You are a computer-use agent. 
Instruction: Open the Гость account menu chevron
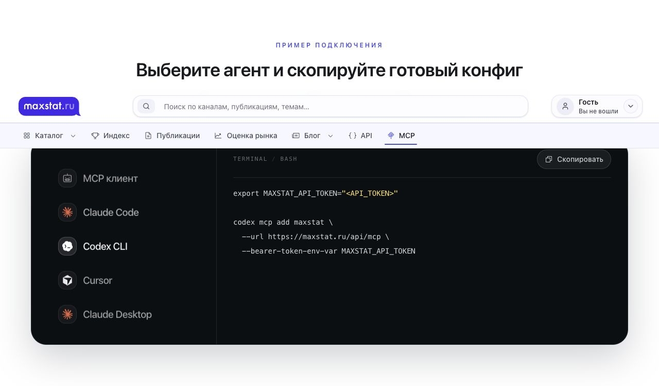click(x=631, y=106)
